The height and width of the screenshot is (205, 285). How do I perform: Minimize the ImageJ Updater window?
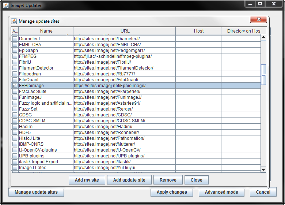[250, 4]
